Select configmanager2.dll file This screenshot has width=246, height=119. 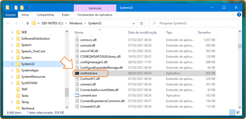[94, 62]
